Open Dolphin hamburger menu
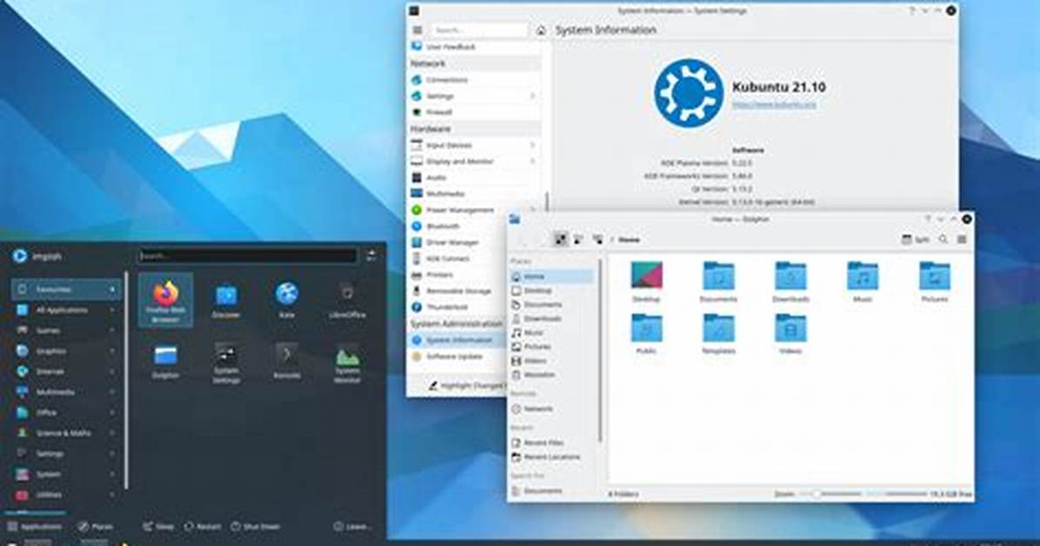Image resolution: width=1040 pixels, height=546 pixels. click(x=962, y=239)
